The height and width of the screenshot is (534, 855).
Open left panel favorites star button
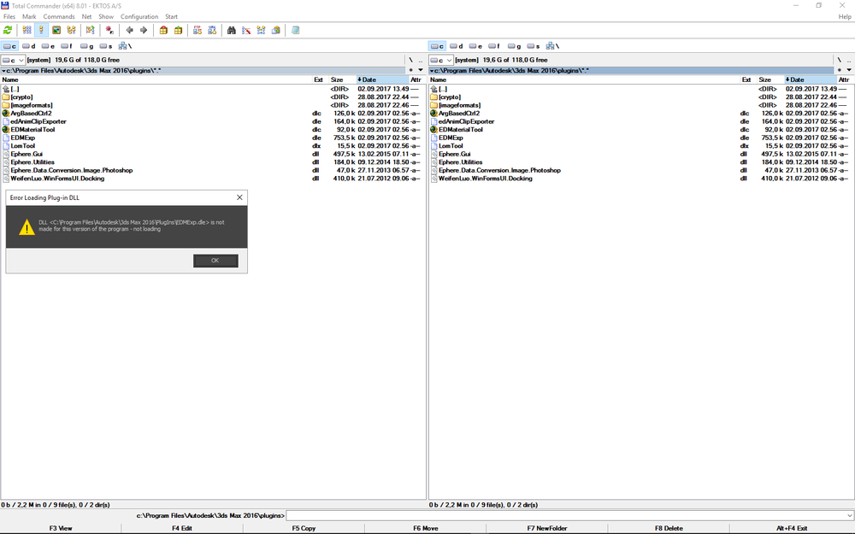[411, 70]
